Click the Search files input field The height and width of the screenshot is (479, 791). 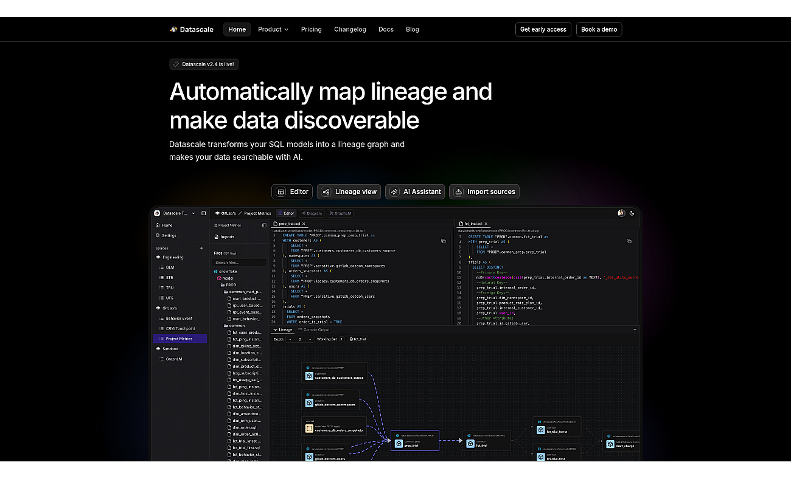pos(240,263)
